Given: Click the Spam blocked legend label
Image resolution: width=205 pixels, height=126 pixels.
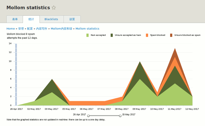Looking at the screenshot, I should click(158, 35).
